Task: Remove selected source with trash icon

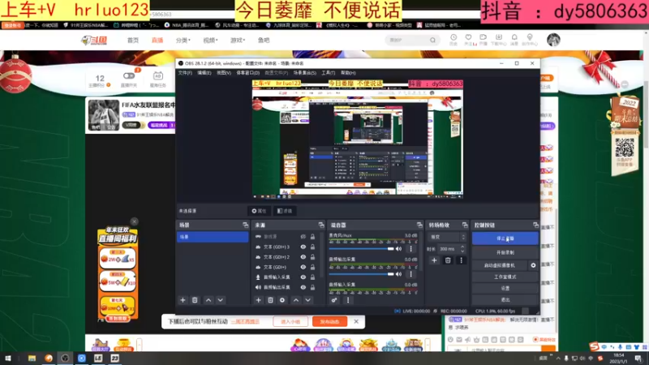Action: point(270,300)
